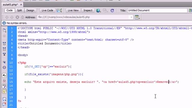Click icon between Live Code and Live View
This screenshot has height=108, width=192.
tap(59, 10)
